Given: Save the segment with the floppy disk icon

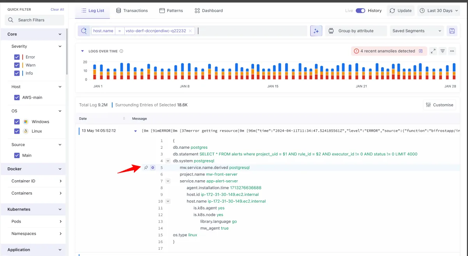Looking at the screenshot, I should pyautogui.click(x=452, y=31).
